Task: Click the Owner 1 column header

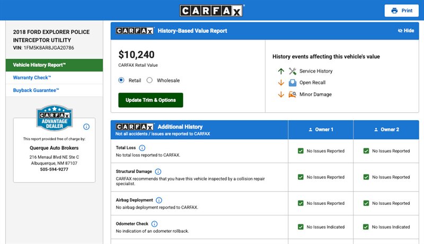Action: click(321, 129)
